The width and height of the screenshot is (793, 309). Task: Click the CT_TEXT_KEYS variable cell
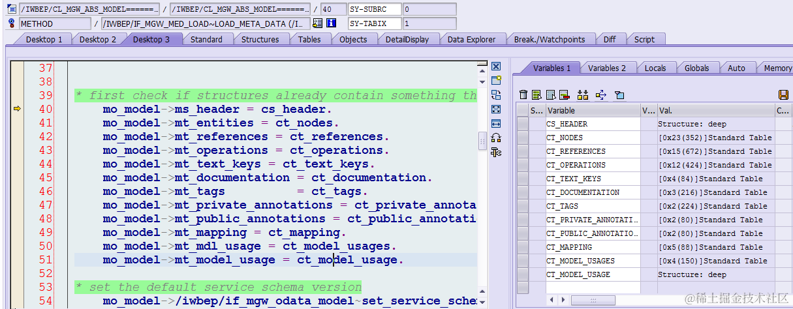point(593,179)
